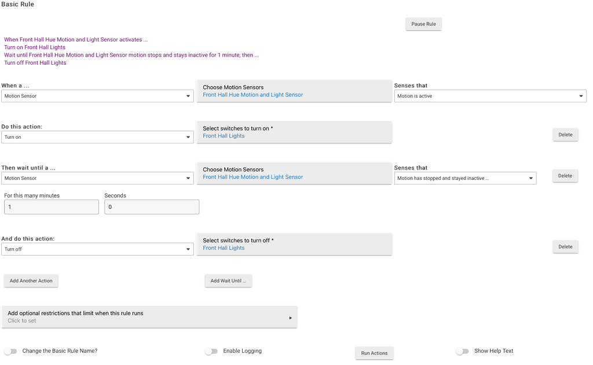Turn on Show Help Text
593x365 pixels.
pyautogui.click(x=463, y=351)
